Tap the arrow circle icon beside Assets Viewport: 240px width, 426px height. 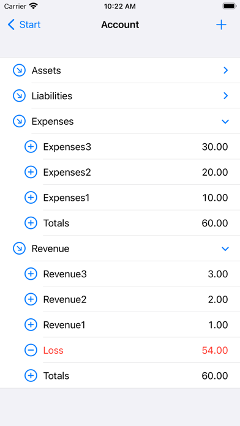tap(19, 70)
